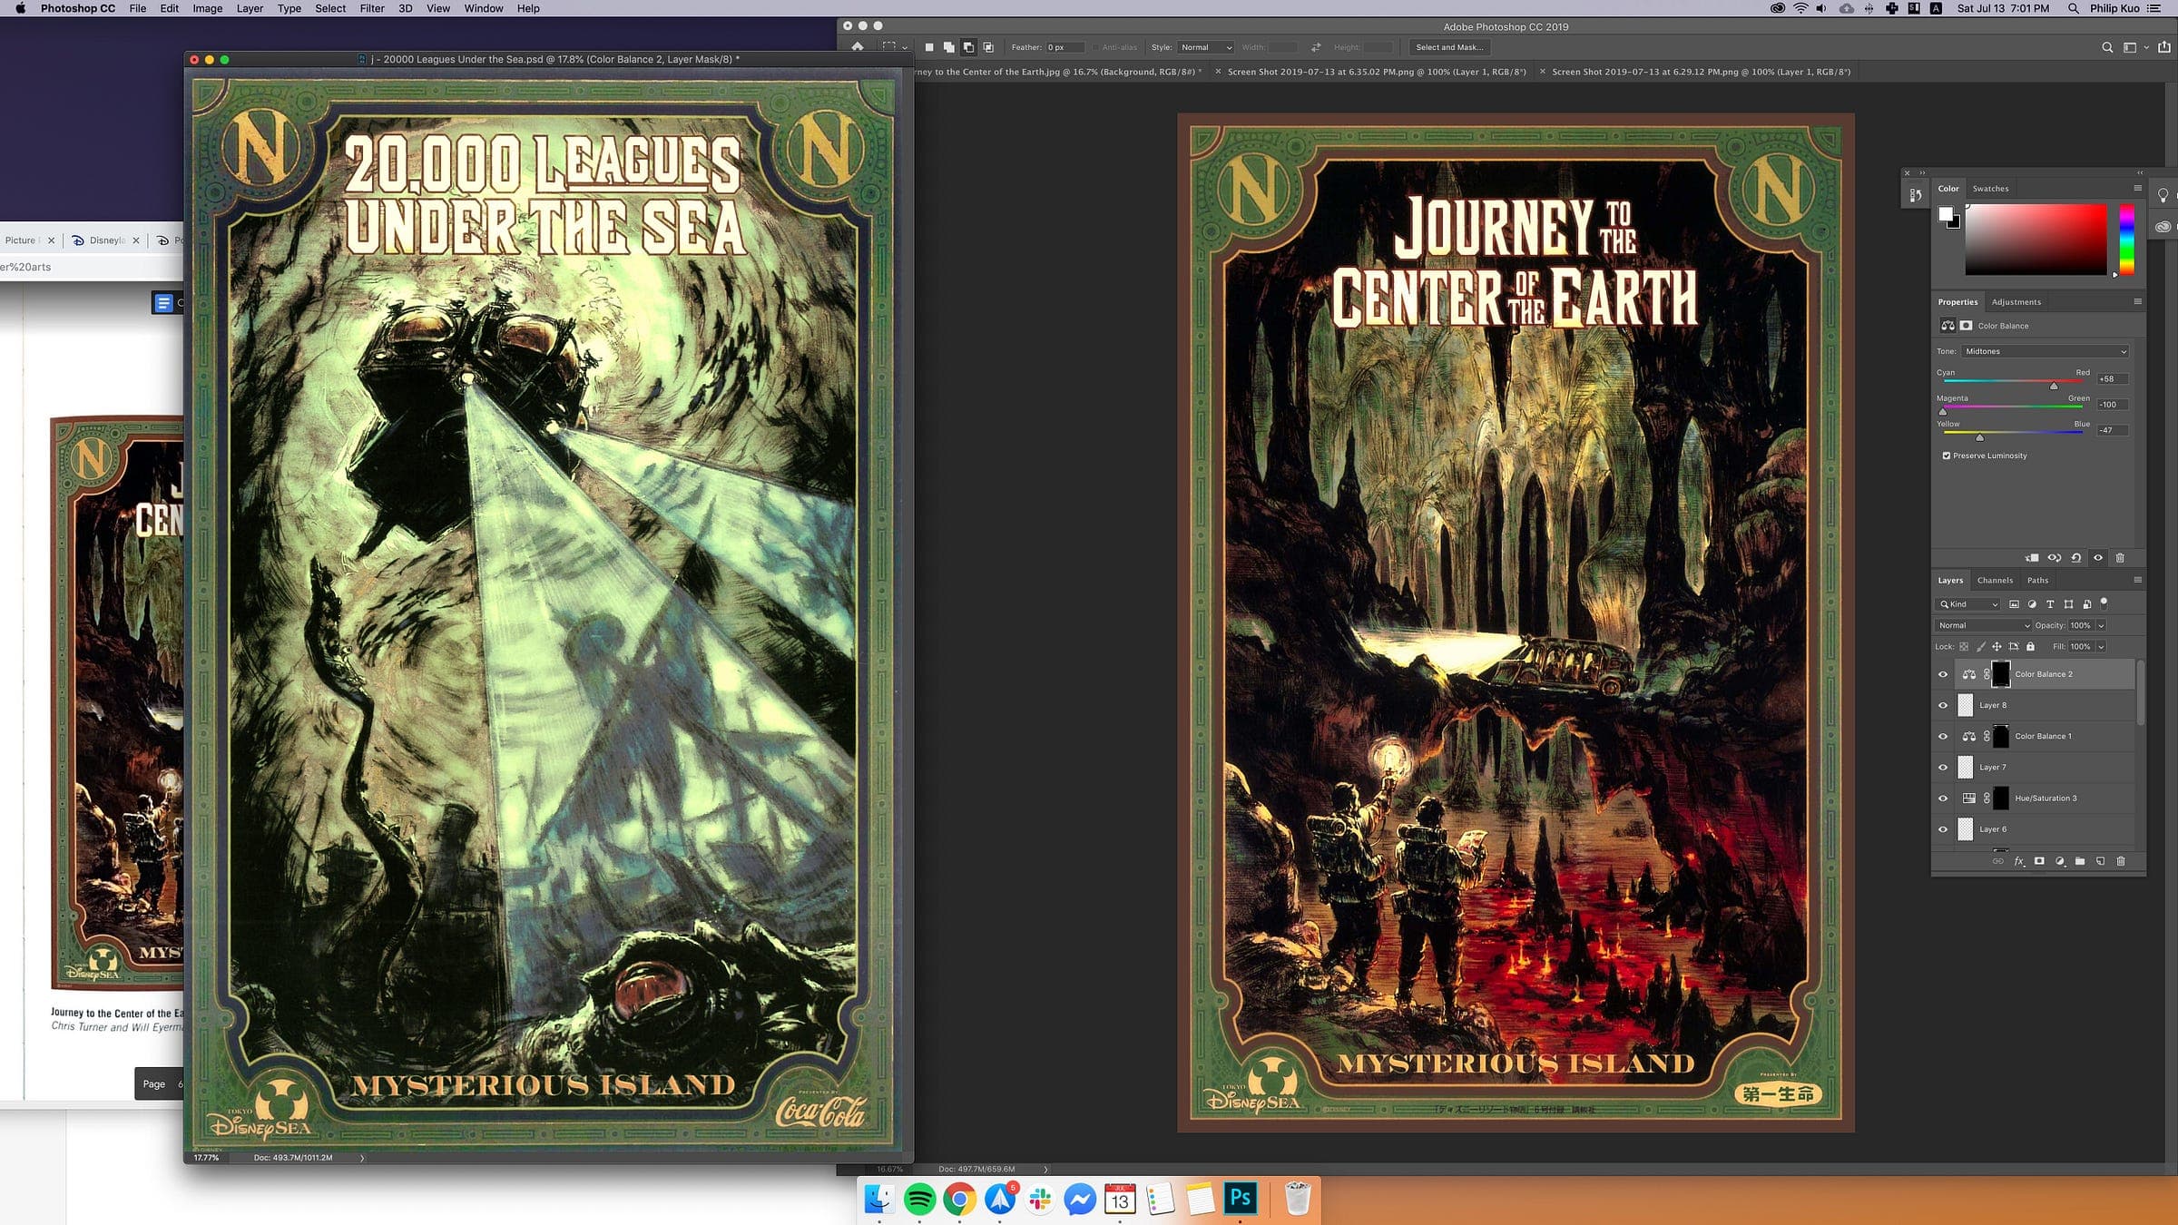Create a new layer icon
2178x1225 pixels.
click(x=2100, y=861)
